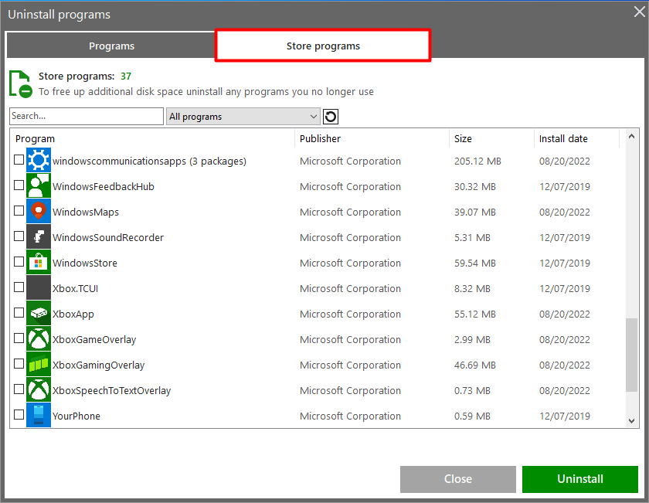
Task: Sort by the Size column header
Action: (x=463, y=138)
